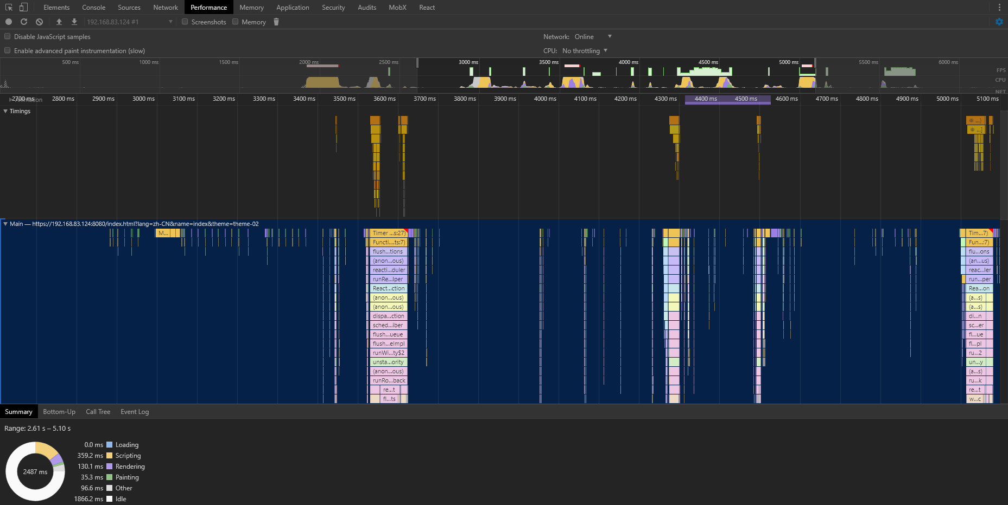
Task: Click the overview right selection handle
Action: (x=815, y=63)
